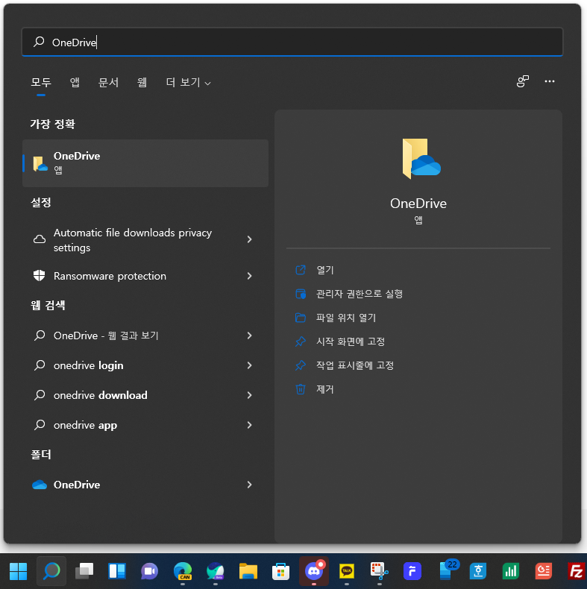Open the Ransomware protection setting

coord(110,276)
